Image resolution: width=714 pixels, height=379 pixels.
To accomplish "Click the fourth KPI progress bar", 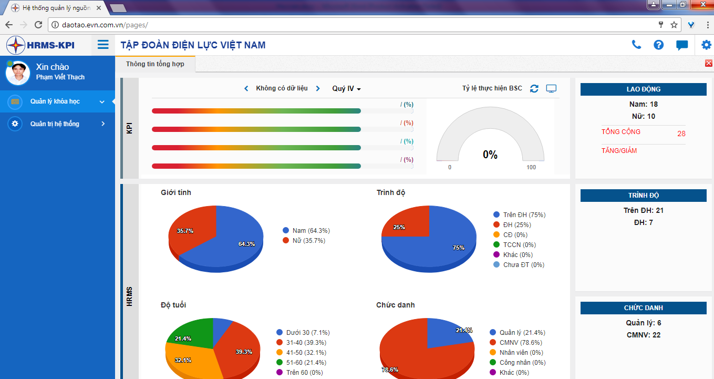I will (x=283, y=166).
